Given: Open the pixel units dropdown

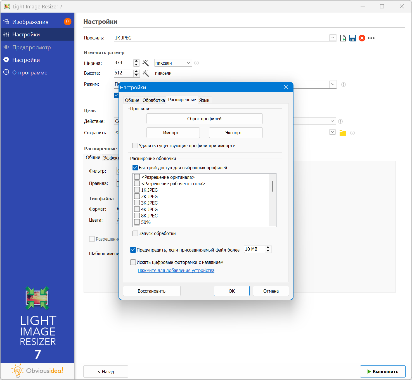Looking at the screenshot, I should click(x=173, y=63).
